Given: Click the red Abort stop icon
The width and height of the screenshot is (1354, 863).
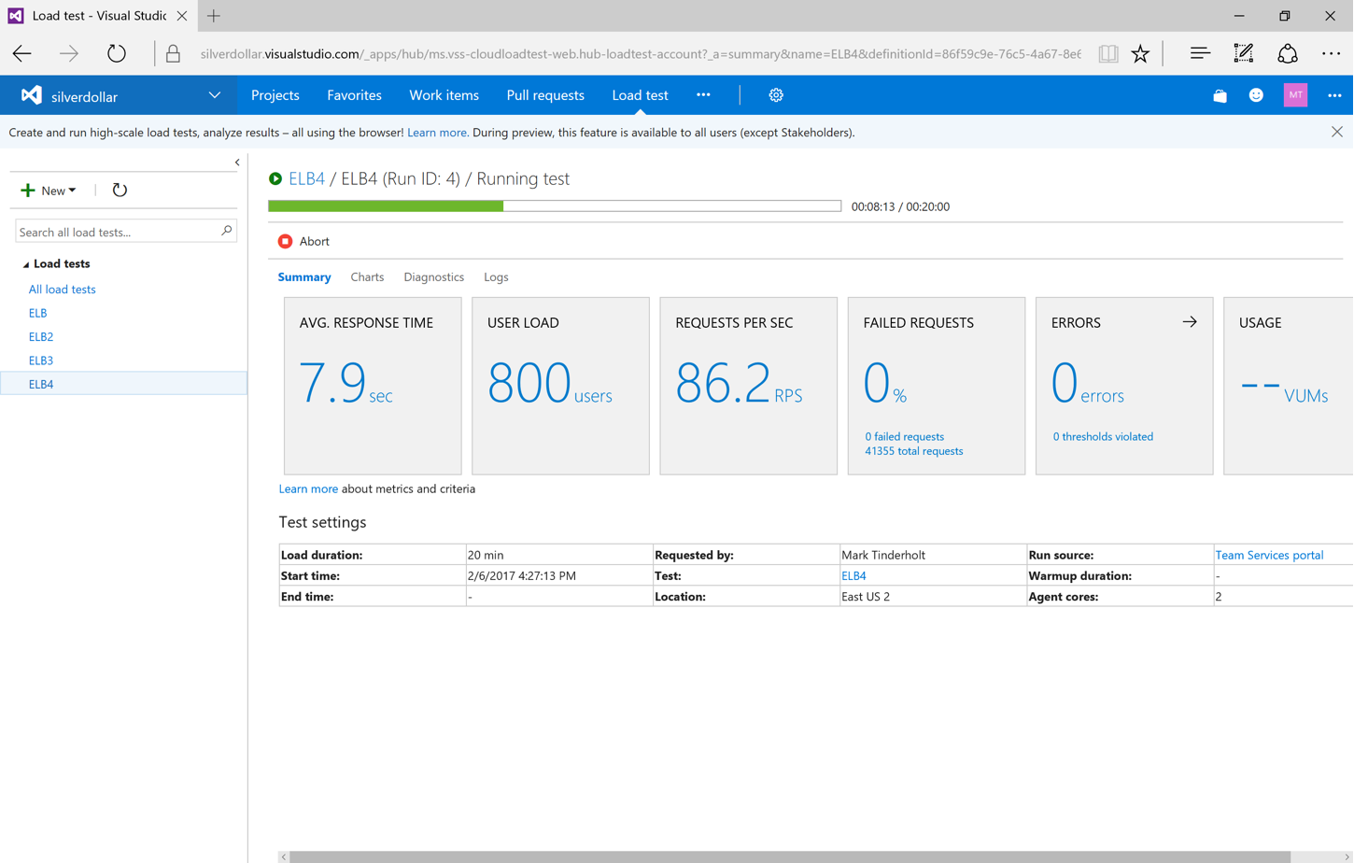Looking at the screenshot, I should tap(285, 241).
